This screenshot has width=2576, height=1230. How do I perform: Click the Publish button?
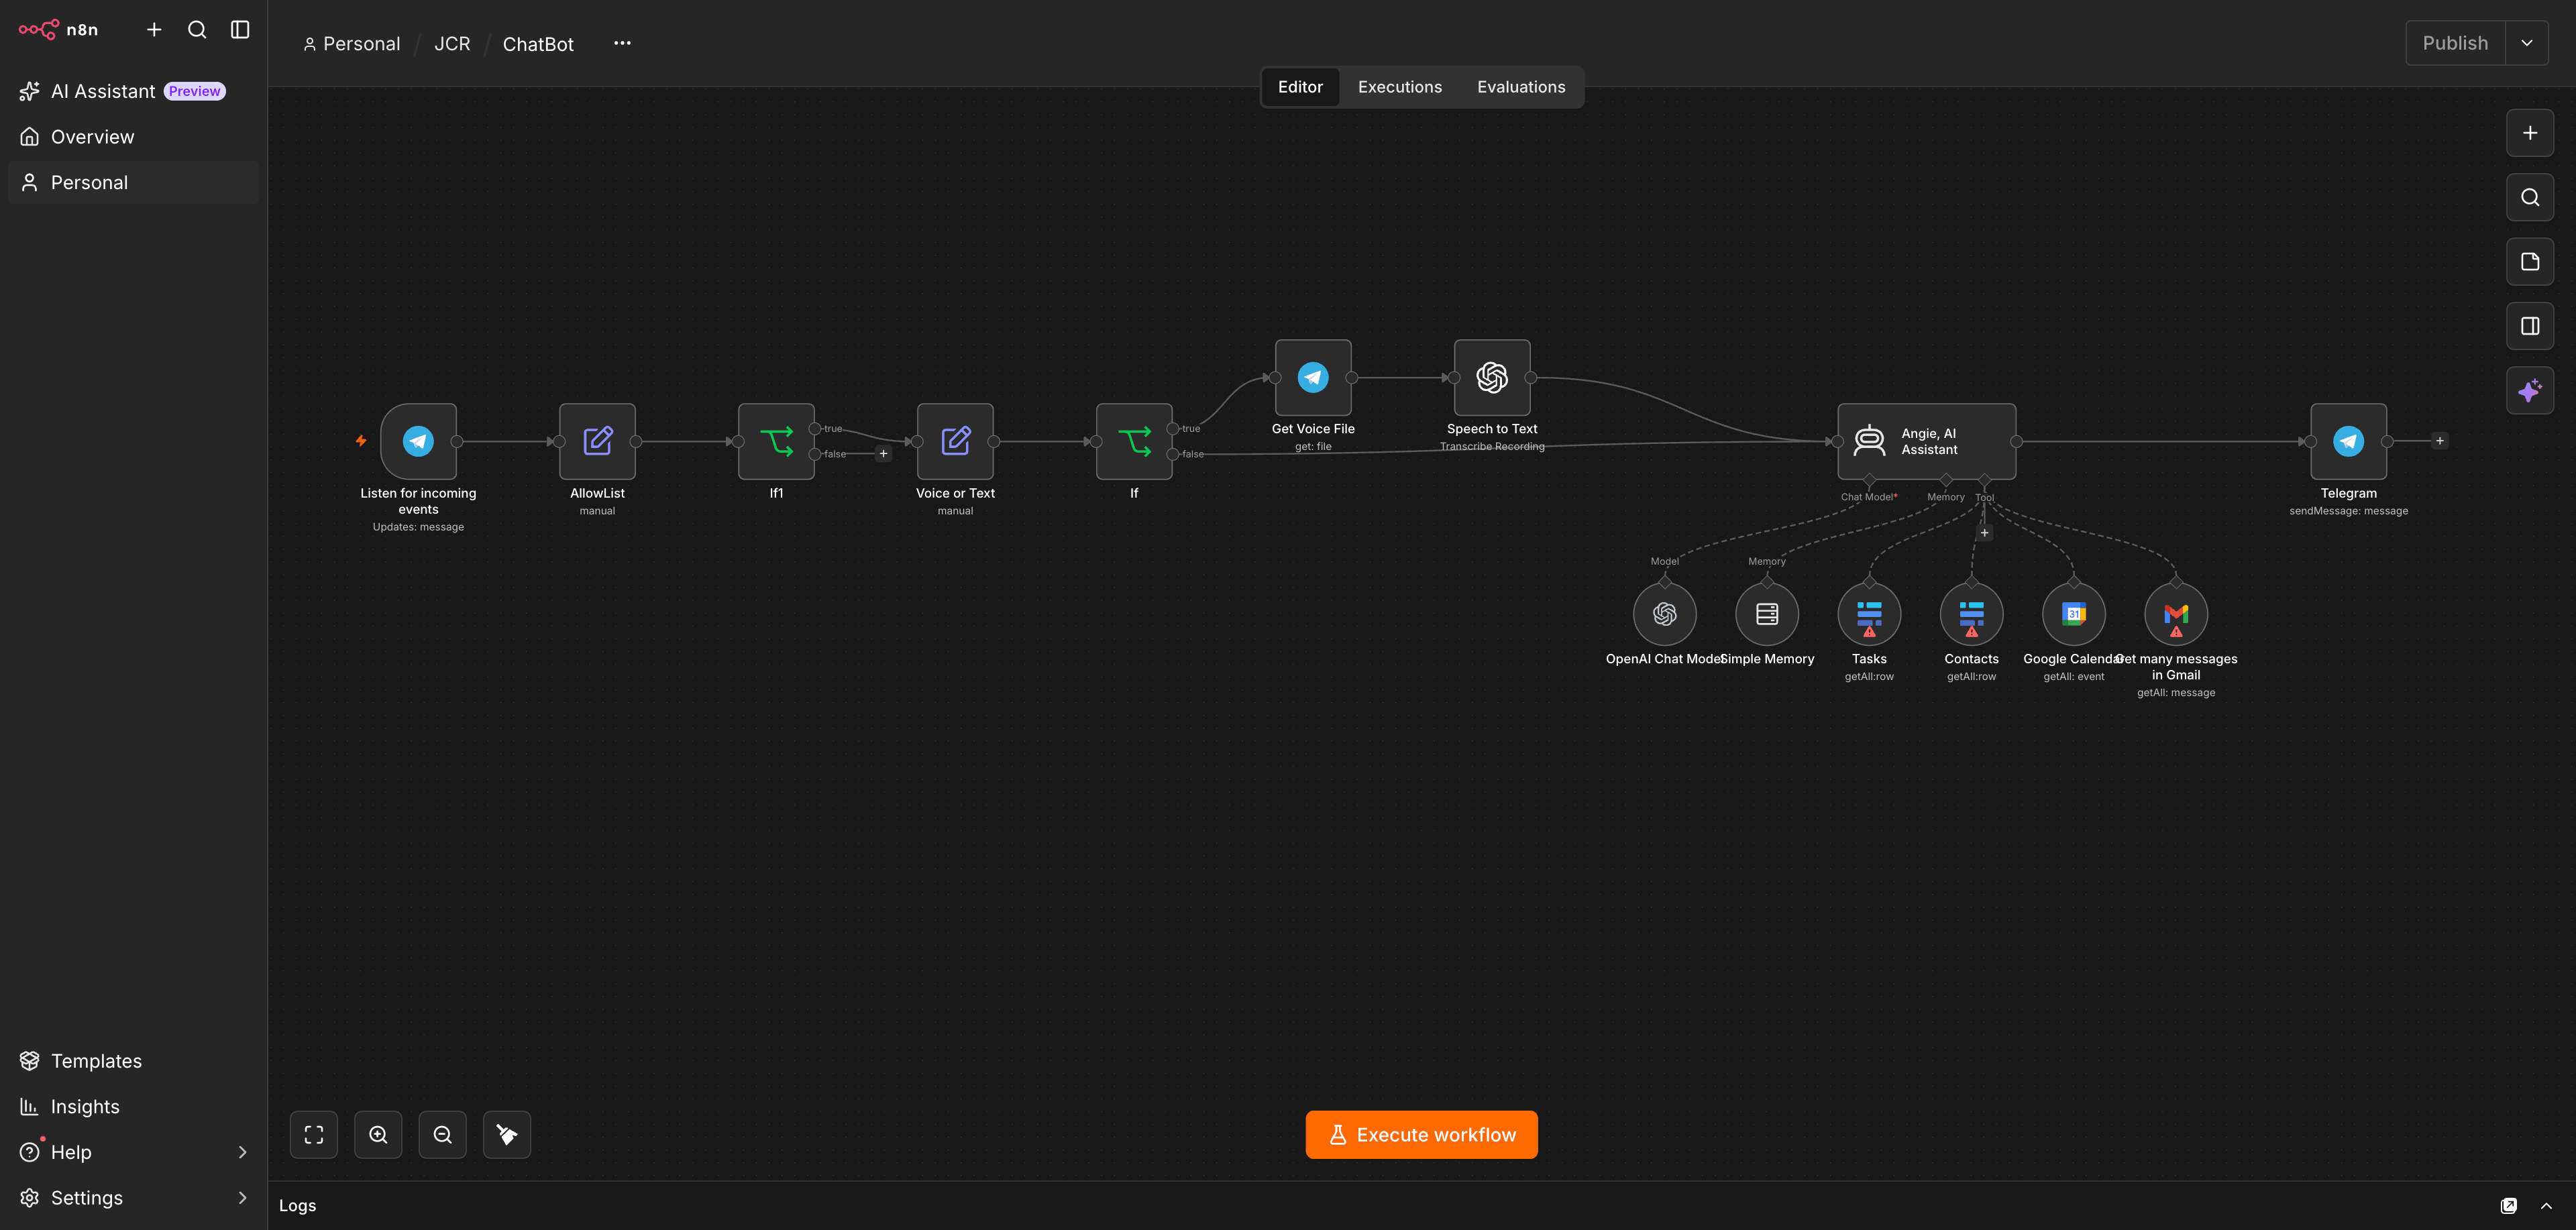click(2455, 43)
